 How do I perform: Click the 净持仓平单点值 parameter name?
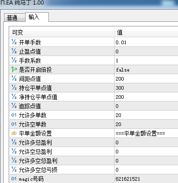pos(38,97)
